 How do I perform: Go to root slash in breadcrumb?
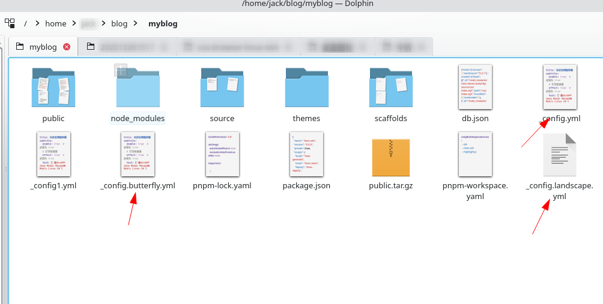point(25,24)
